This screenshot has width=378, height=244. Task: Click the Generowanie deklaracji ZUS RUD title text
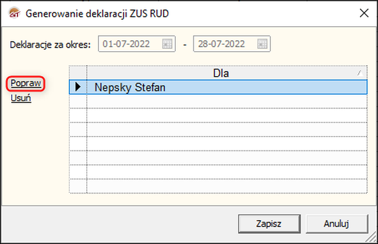[97, 14]
